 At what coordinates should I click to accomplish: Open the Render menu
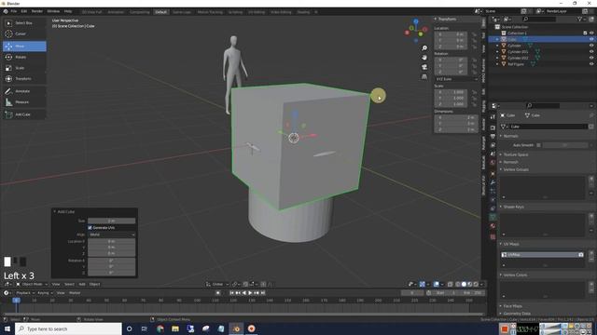click(37, 12)
